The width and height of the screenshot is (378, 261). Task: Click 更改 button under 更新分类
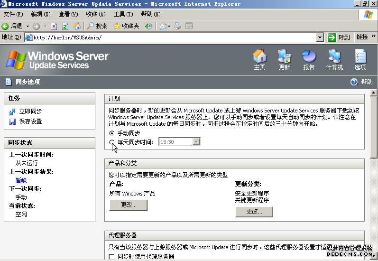(254, 212)
